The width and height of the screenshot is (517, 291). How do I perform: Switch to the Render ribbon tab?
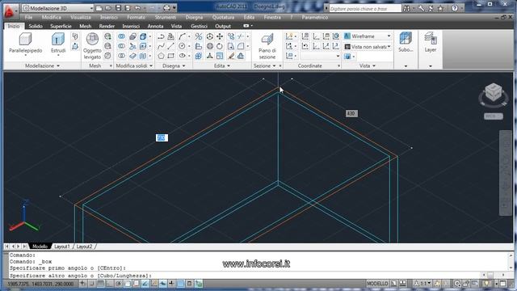point(107,26)
